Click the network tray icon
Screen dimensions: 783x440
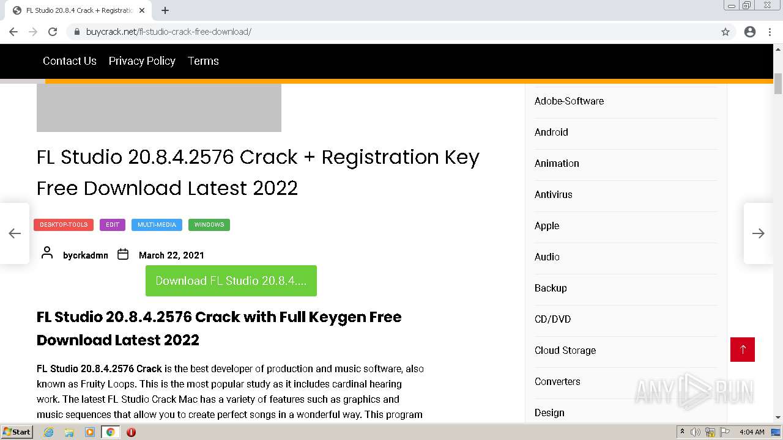click(x=710, y=432)
